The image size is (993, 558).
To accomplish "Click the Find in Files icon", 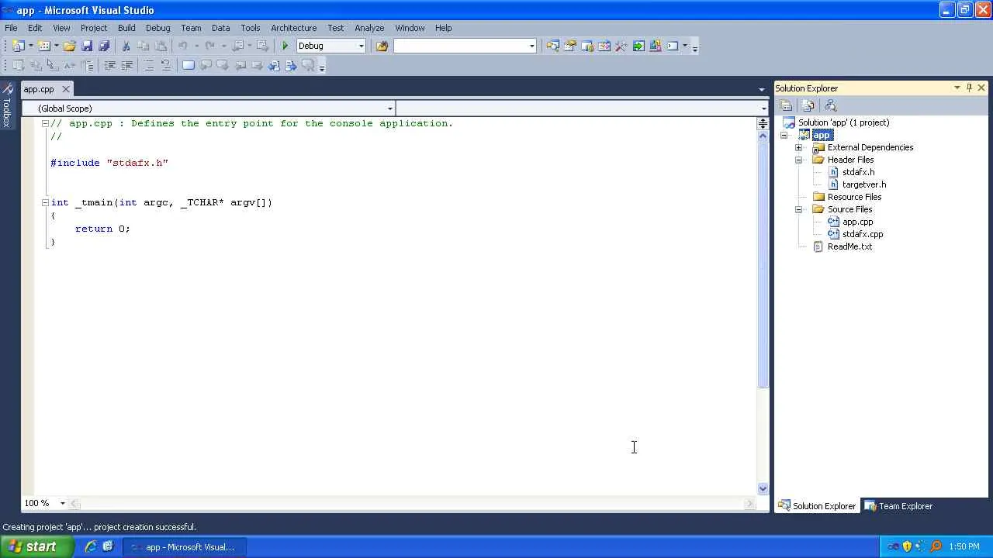I will (x=382, y=46).
